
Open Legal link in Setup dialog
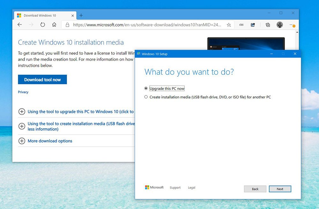[x=192, y=188]
